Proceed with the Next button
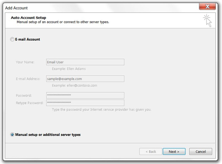The width and height of the screenshot is (222, 164). pos(174,152)
